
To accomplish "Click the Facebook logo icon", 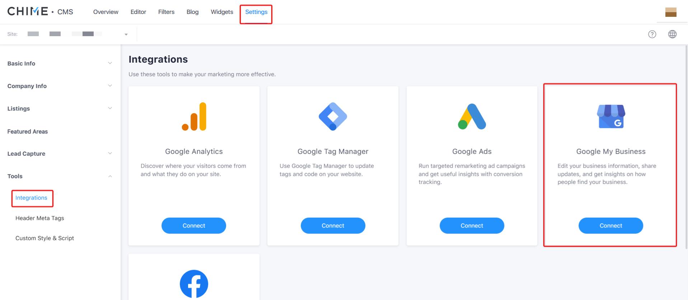I will [194, 284].
